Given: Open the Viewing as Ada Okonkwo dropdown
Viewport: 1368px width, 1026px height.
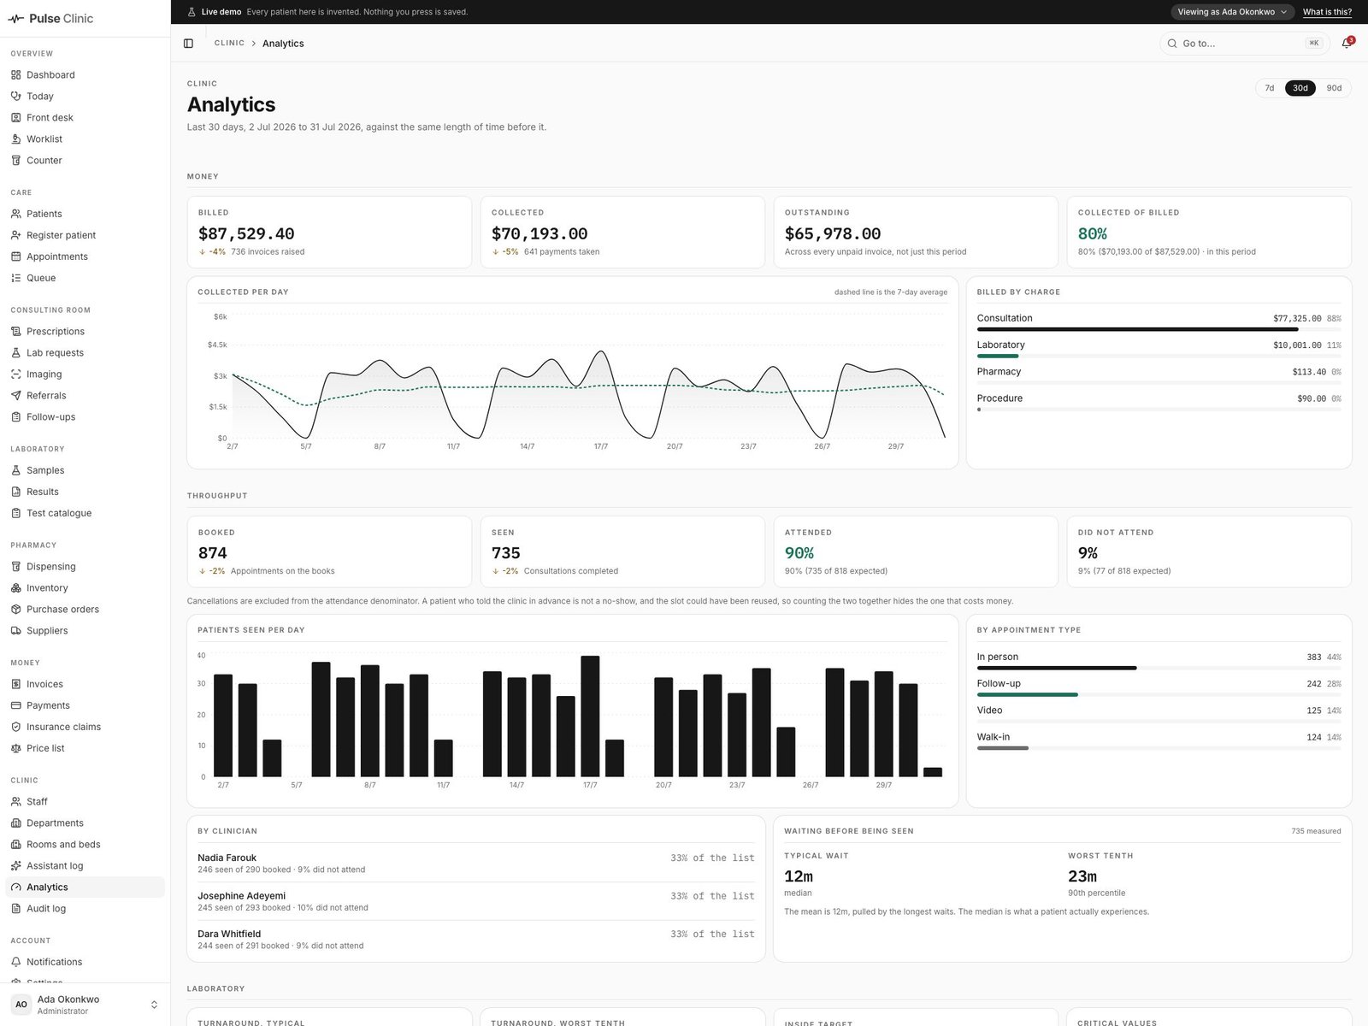Looking at the screenshot, I should (1232, 12).
